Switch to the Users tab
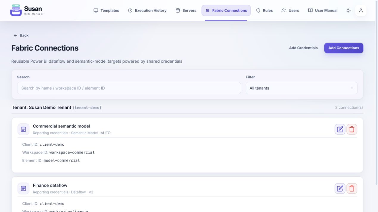378x212 pixels. (x=290, y=10)
